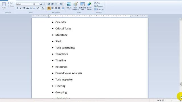
Task: Open the list style dropdown arrow
Action: click(58, 4)
